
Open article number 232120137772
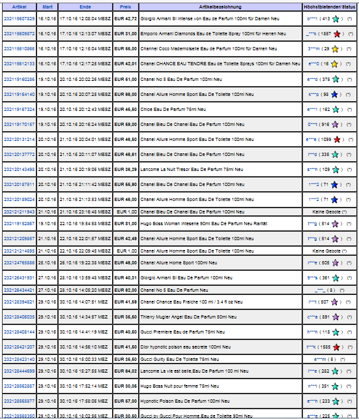19,154
